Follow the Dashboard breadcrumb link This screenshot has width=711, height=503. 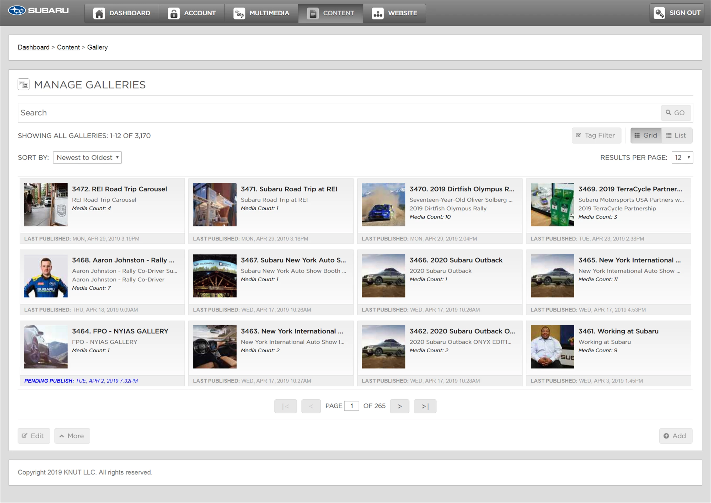coord(34,47)
